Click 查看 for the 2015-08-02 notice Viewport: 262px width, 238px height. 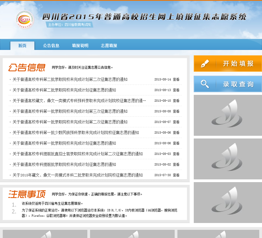click(176, 165)
